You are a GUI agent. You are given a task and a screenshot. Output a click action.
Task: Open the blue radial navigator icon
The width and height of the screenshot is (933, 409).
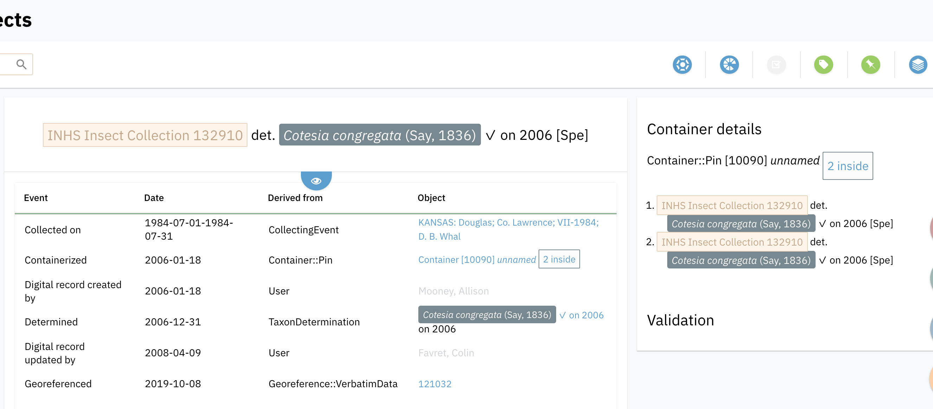pos(682,65)
